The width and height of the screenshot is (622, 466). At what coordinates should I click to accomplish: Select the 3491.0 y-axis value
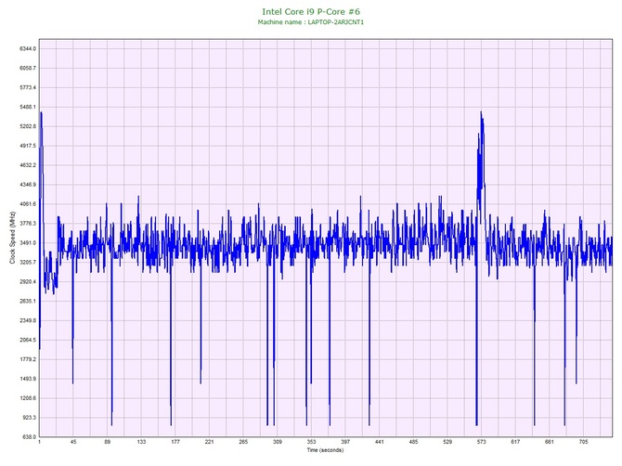coord(28,243)
